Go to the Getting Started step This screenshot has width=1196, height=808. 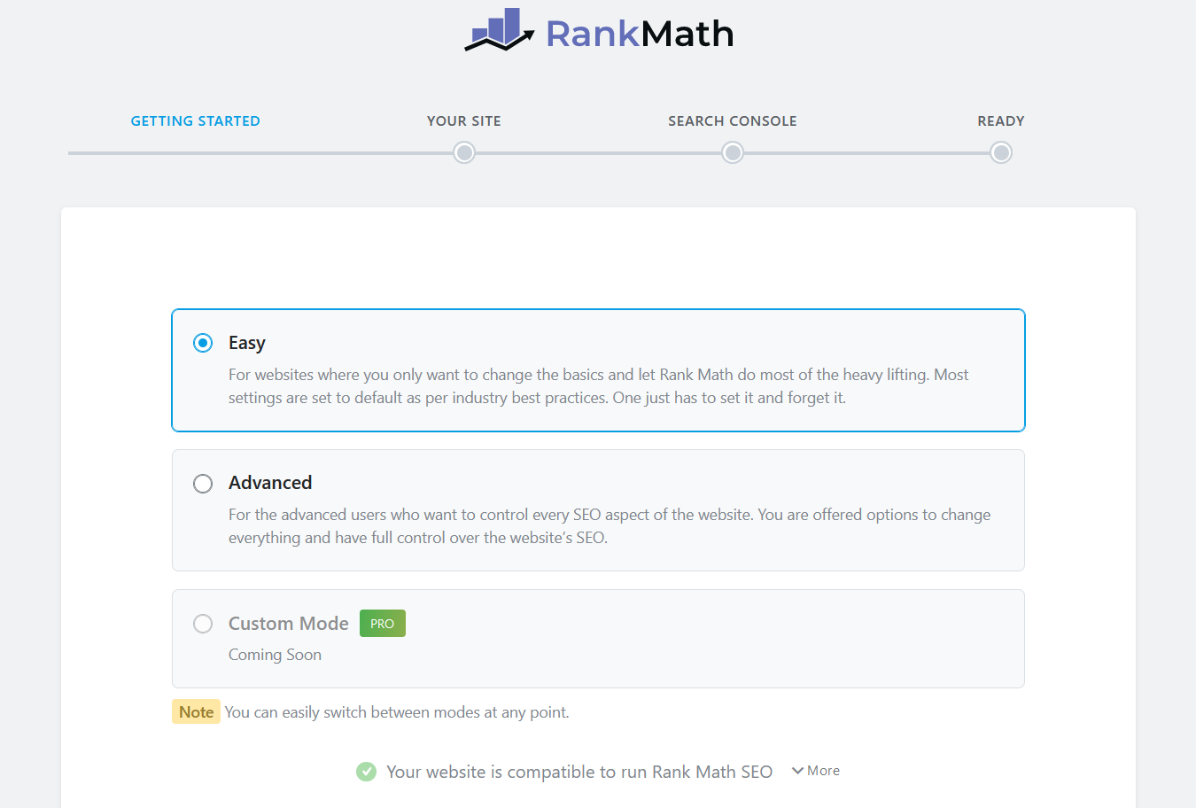[x=196, y=121]
